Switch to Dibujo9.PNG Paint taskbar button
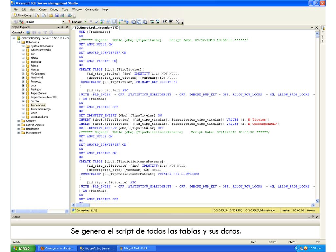 [136, 248]
